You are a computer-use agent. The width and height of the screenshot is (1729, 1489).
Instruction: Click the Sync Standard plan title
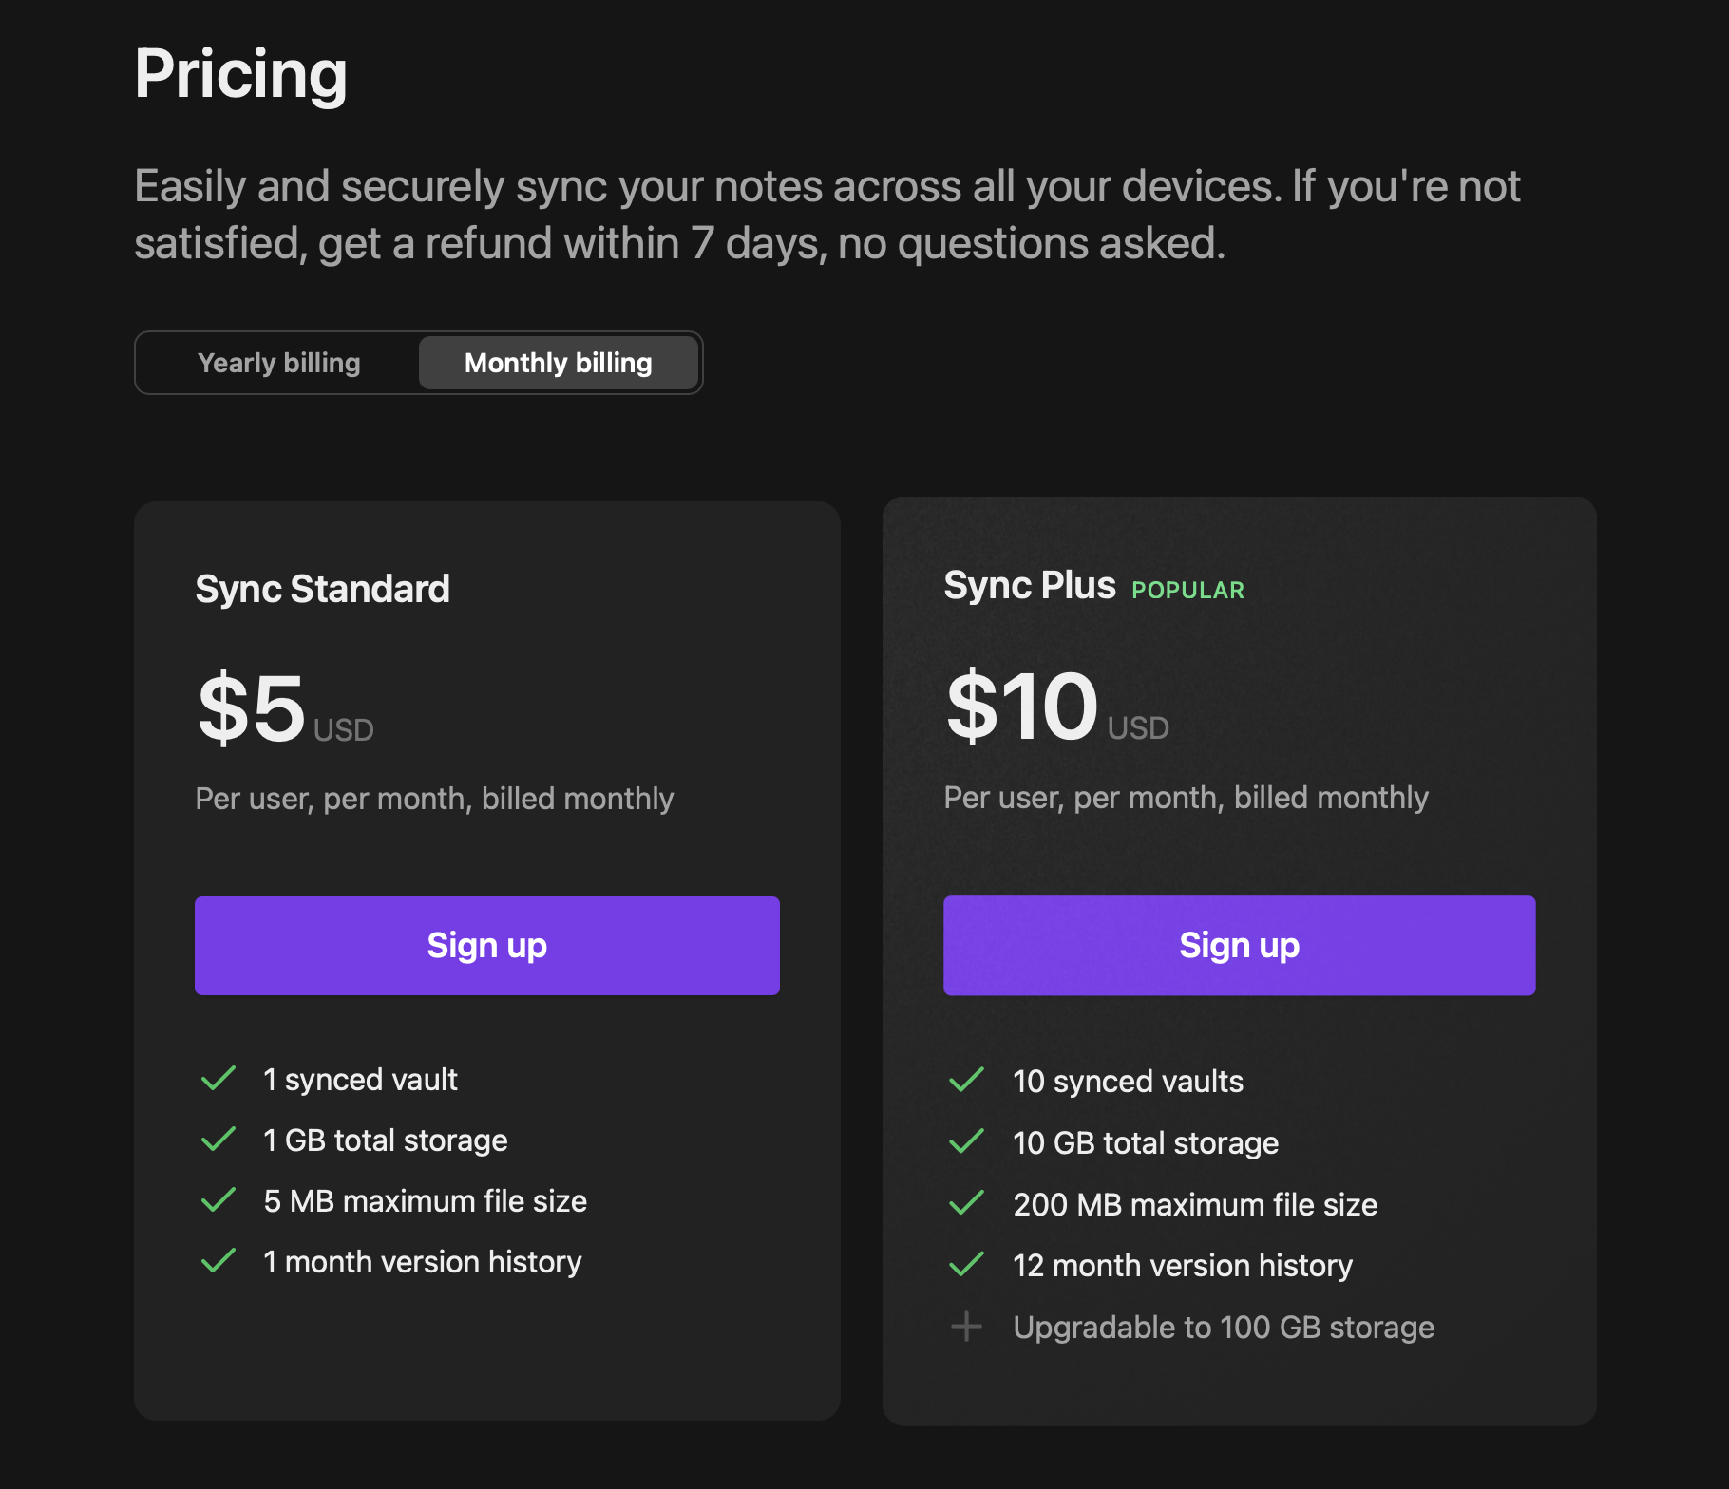pos(322,589)
